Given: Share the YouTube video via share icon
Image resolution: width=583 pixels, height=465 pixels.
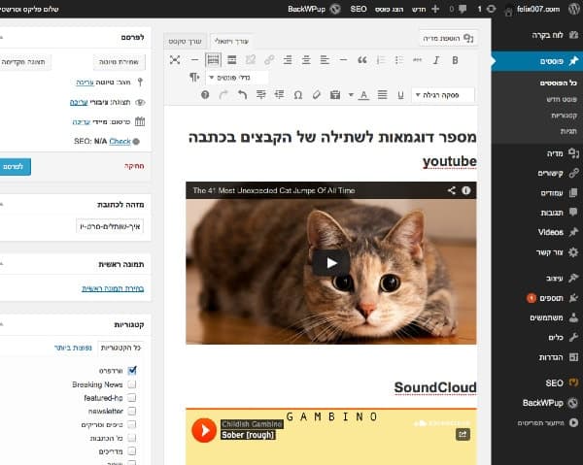Looking at the screenshot, I should click(x=452, y=190).
